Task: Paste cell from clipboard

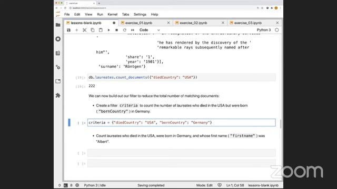Action: coord(101,30)
